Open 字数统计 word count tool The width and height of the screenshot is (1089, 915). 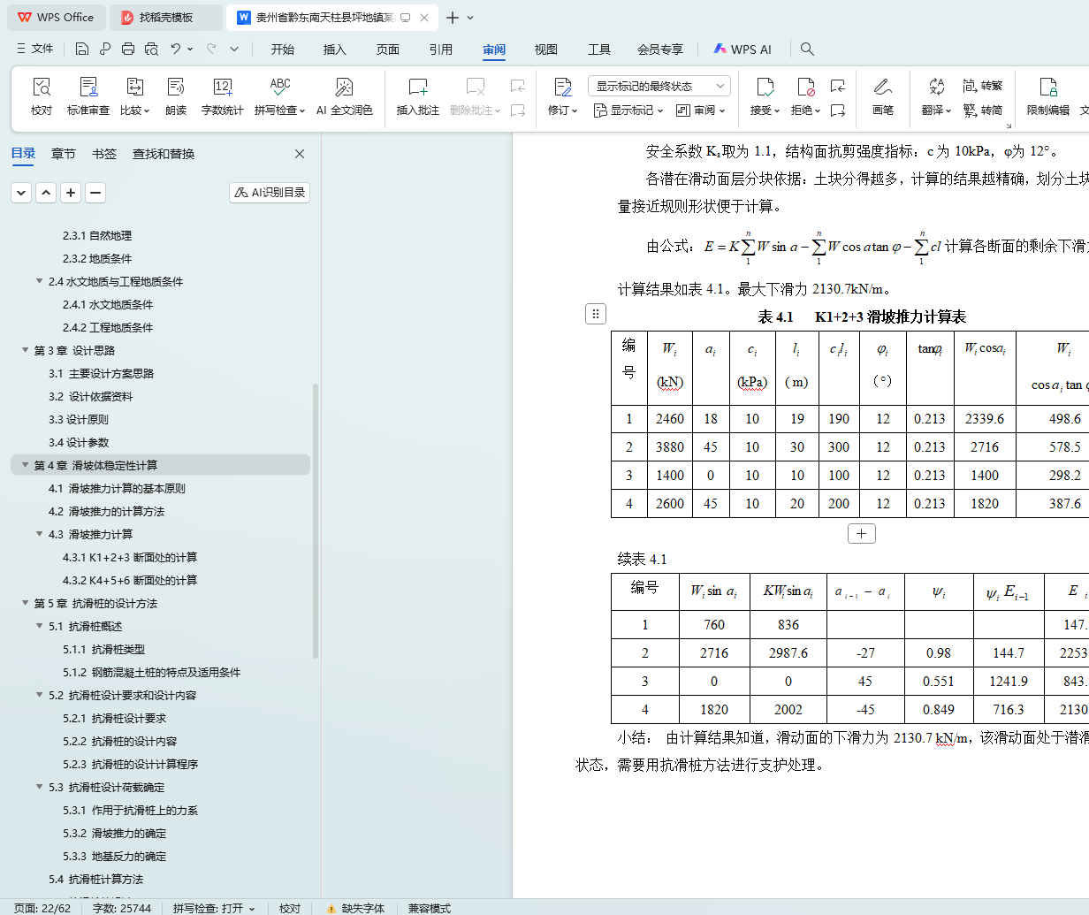[222, 95]
